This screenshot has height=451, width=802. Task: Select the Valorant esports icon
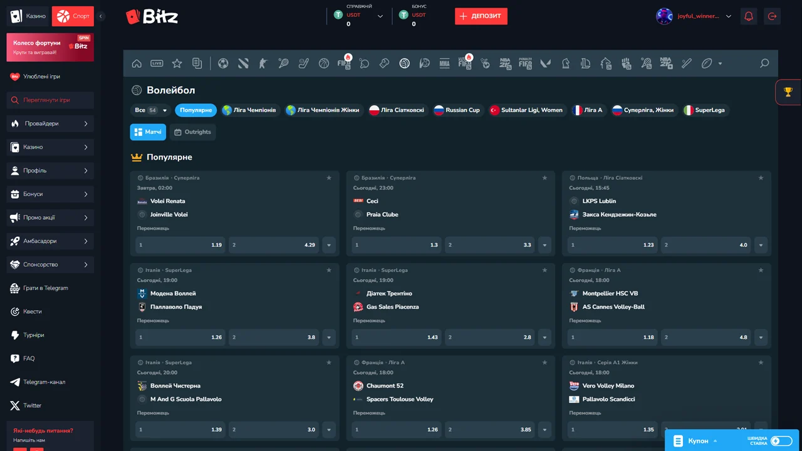[x=545, y=63]
